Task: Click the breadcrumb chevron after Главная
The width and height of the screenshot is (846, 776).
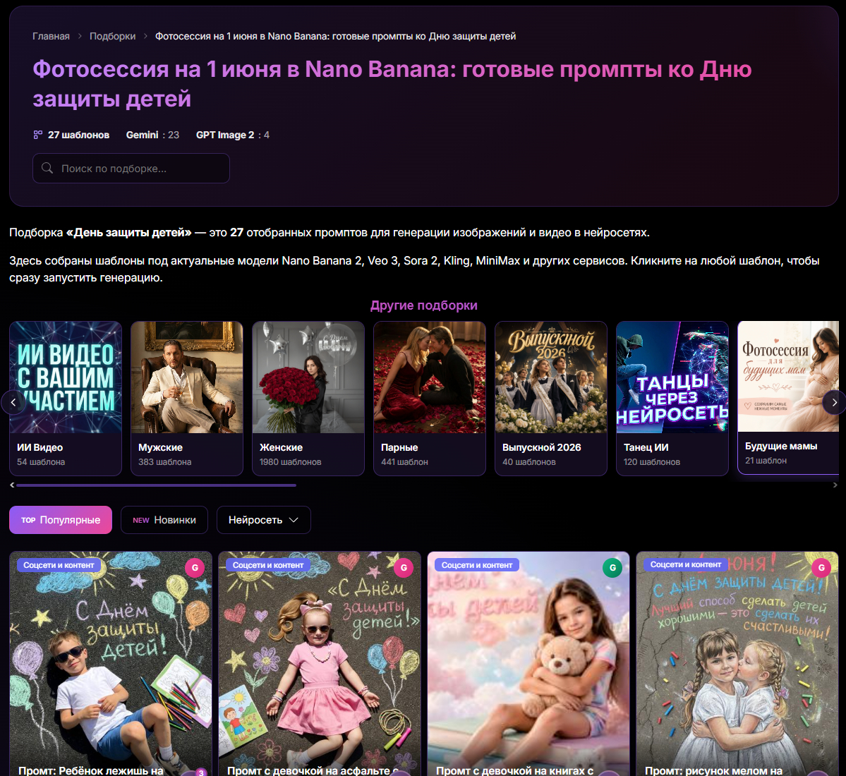Action: [x=80, y=36]
